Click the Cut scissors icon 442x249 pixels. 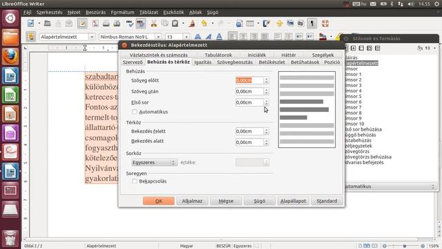pos(153,24)
